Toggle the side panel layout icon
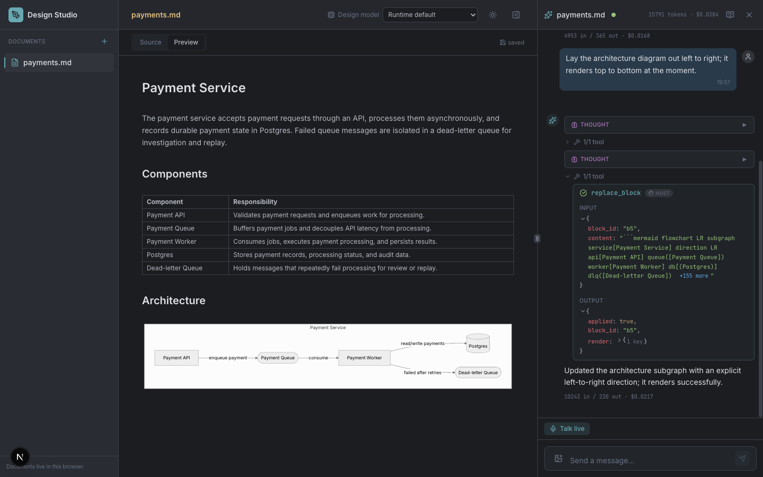763x477 pixels. coord(516,15)
